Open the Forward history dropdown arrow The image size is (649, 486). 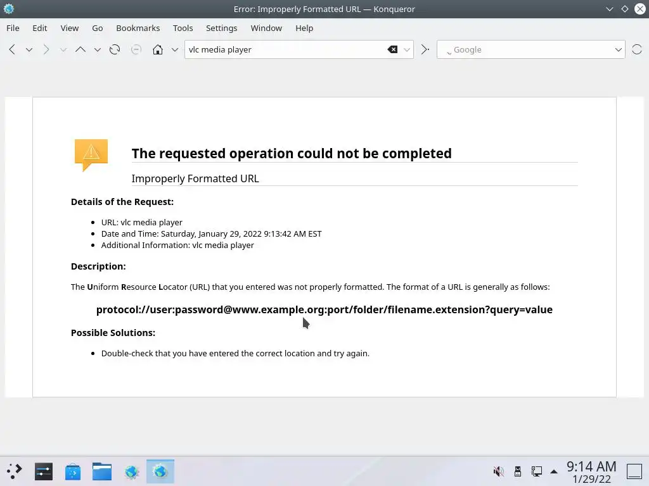tap(63, 49)
